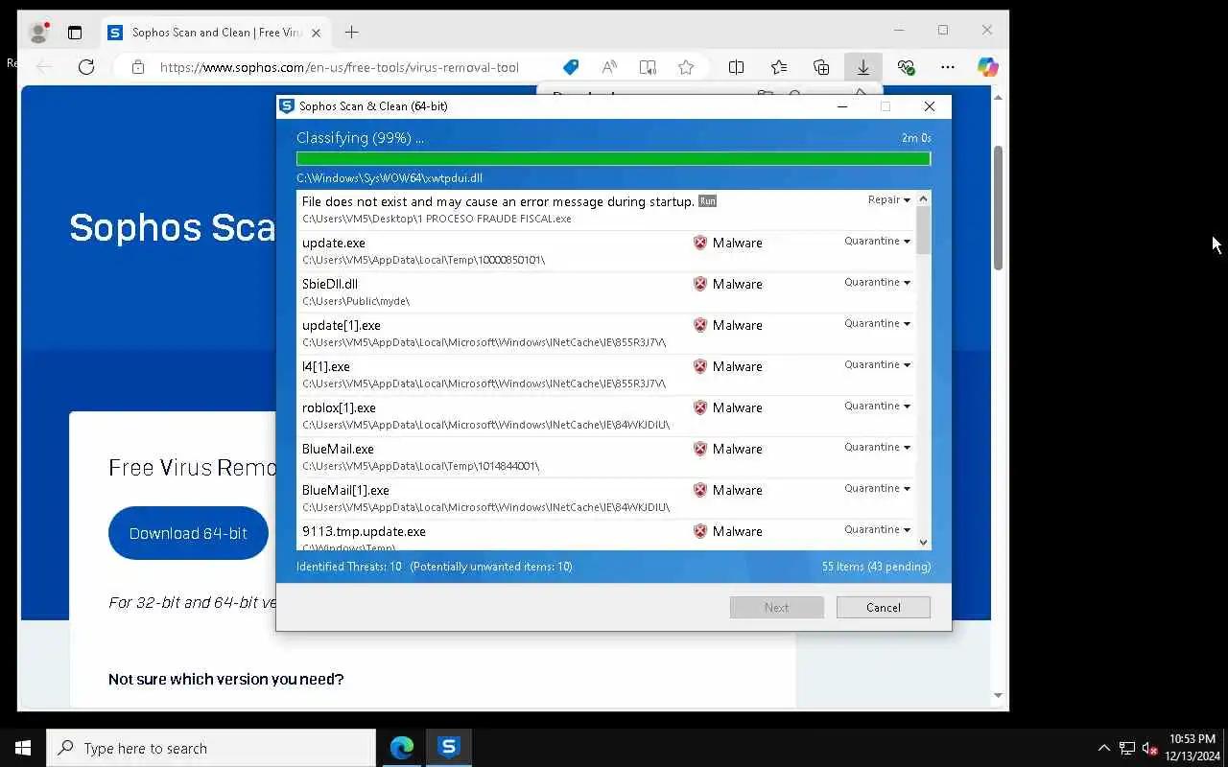Image resolution: width=1228 pixels, height=767 pixels.
Task: Click Download 64-bit button on web page
Action: 188,533
